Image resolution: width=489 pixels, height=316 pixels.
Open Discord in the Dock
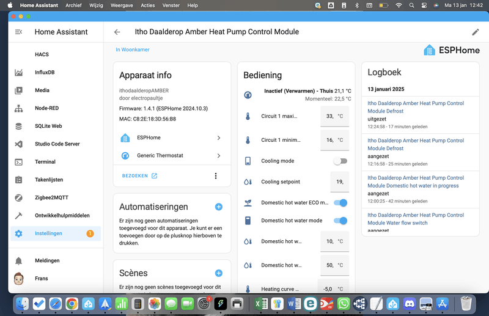coord(410,304)
